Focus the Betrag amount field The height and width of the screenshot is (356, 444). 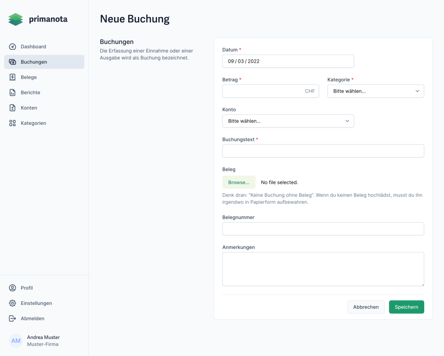tap(263, 91)
